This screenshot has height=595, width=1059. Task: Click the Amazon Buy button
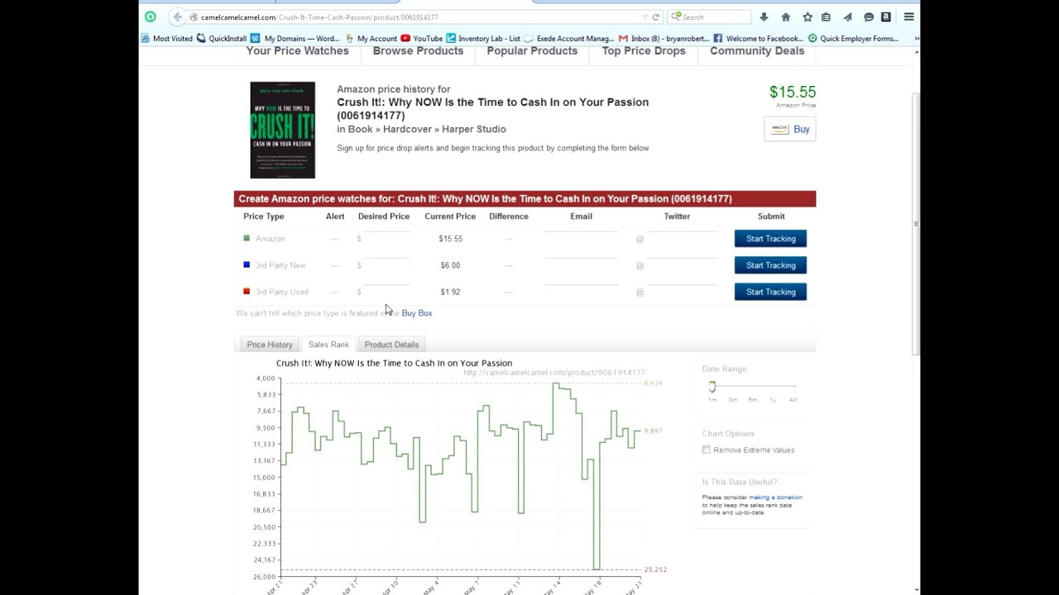[x=790, y=129]
